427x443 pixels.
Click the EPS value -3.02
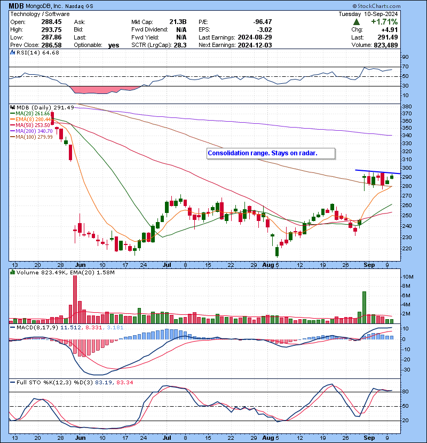click(264, 30)
